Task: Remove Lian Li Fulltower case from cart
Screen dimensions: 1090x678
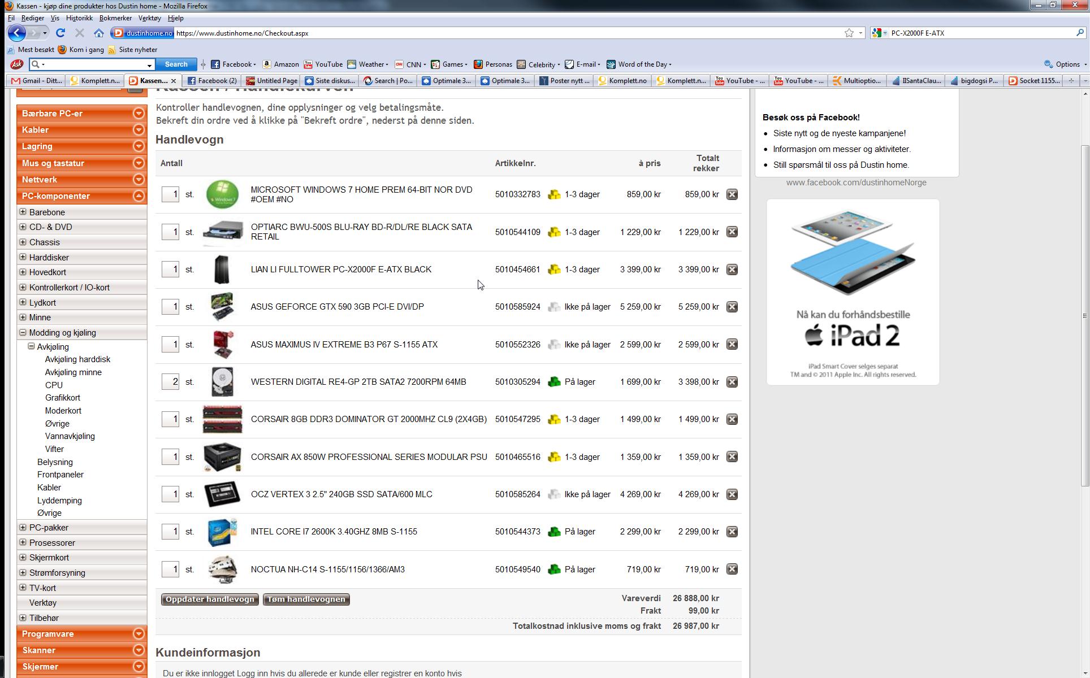Action: pos(732,270)
